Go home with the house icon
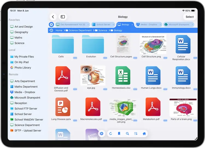 144,134
